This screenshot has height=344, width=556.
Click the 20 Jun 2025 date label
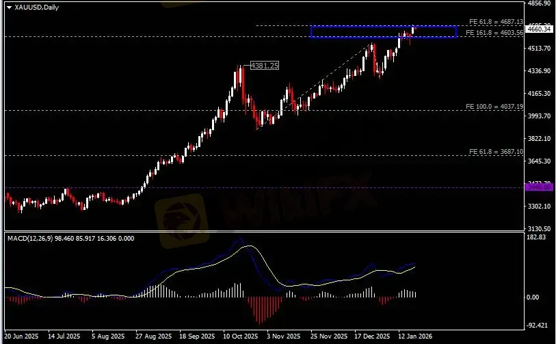[x=21, y=336]
